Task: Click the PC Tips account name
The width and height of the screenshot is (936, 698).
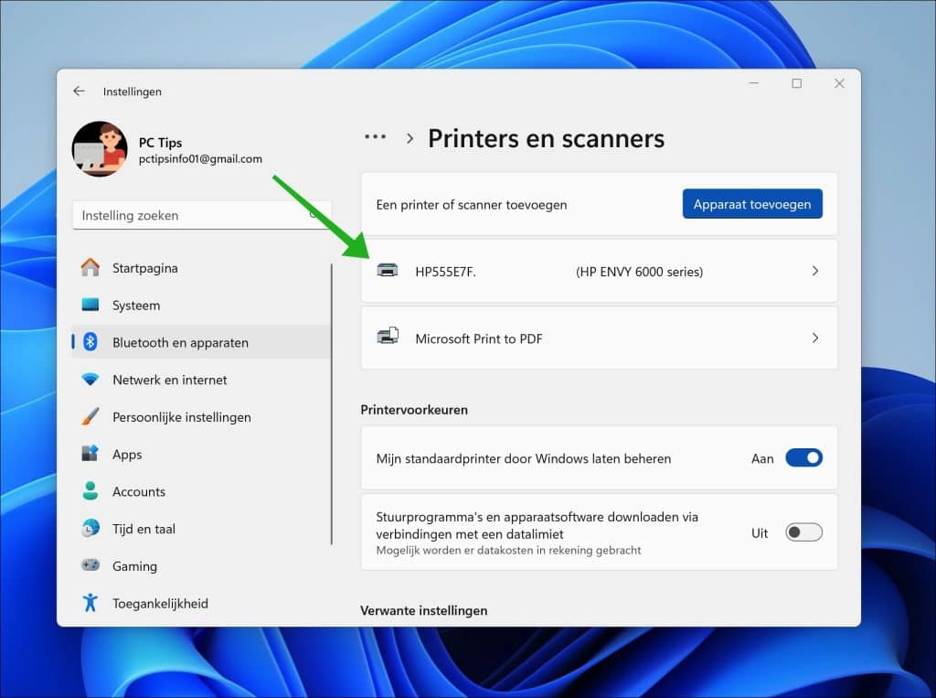Action: 160,143
